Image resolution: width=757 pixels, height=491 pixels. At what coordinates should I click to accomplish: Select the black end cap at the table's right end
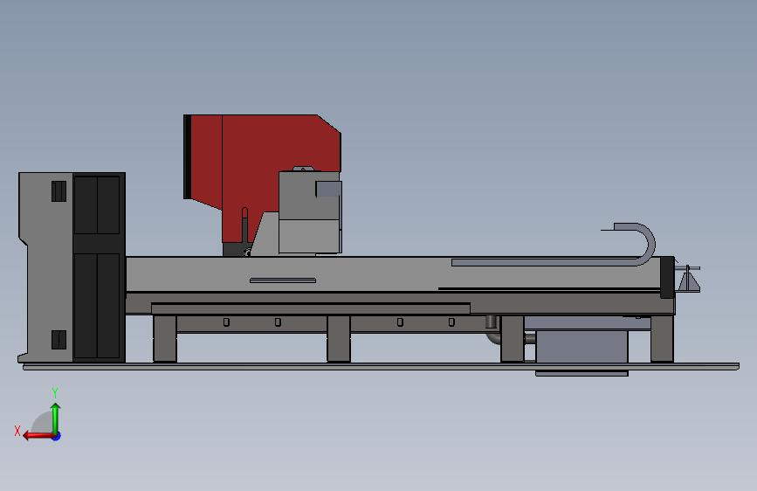coord(667,278)
